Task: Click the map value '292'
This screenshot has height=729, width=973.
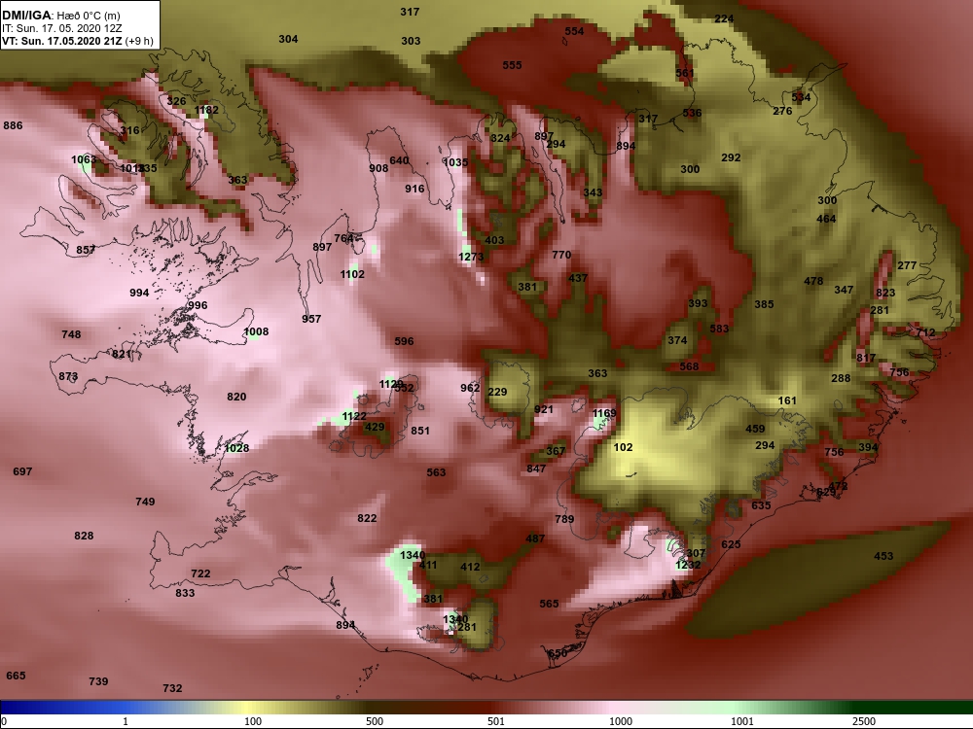Action: point(731,157)
